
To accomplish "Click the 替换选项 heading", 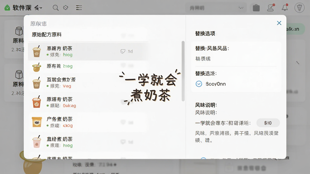I will click(205, 34).
